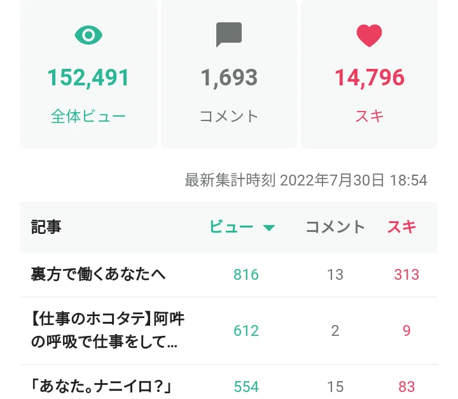Screen dimensions: 458x399
Task: Sort table by コメント column header
Action: click(x=335, y=227)
